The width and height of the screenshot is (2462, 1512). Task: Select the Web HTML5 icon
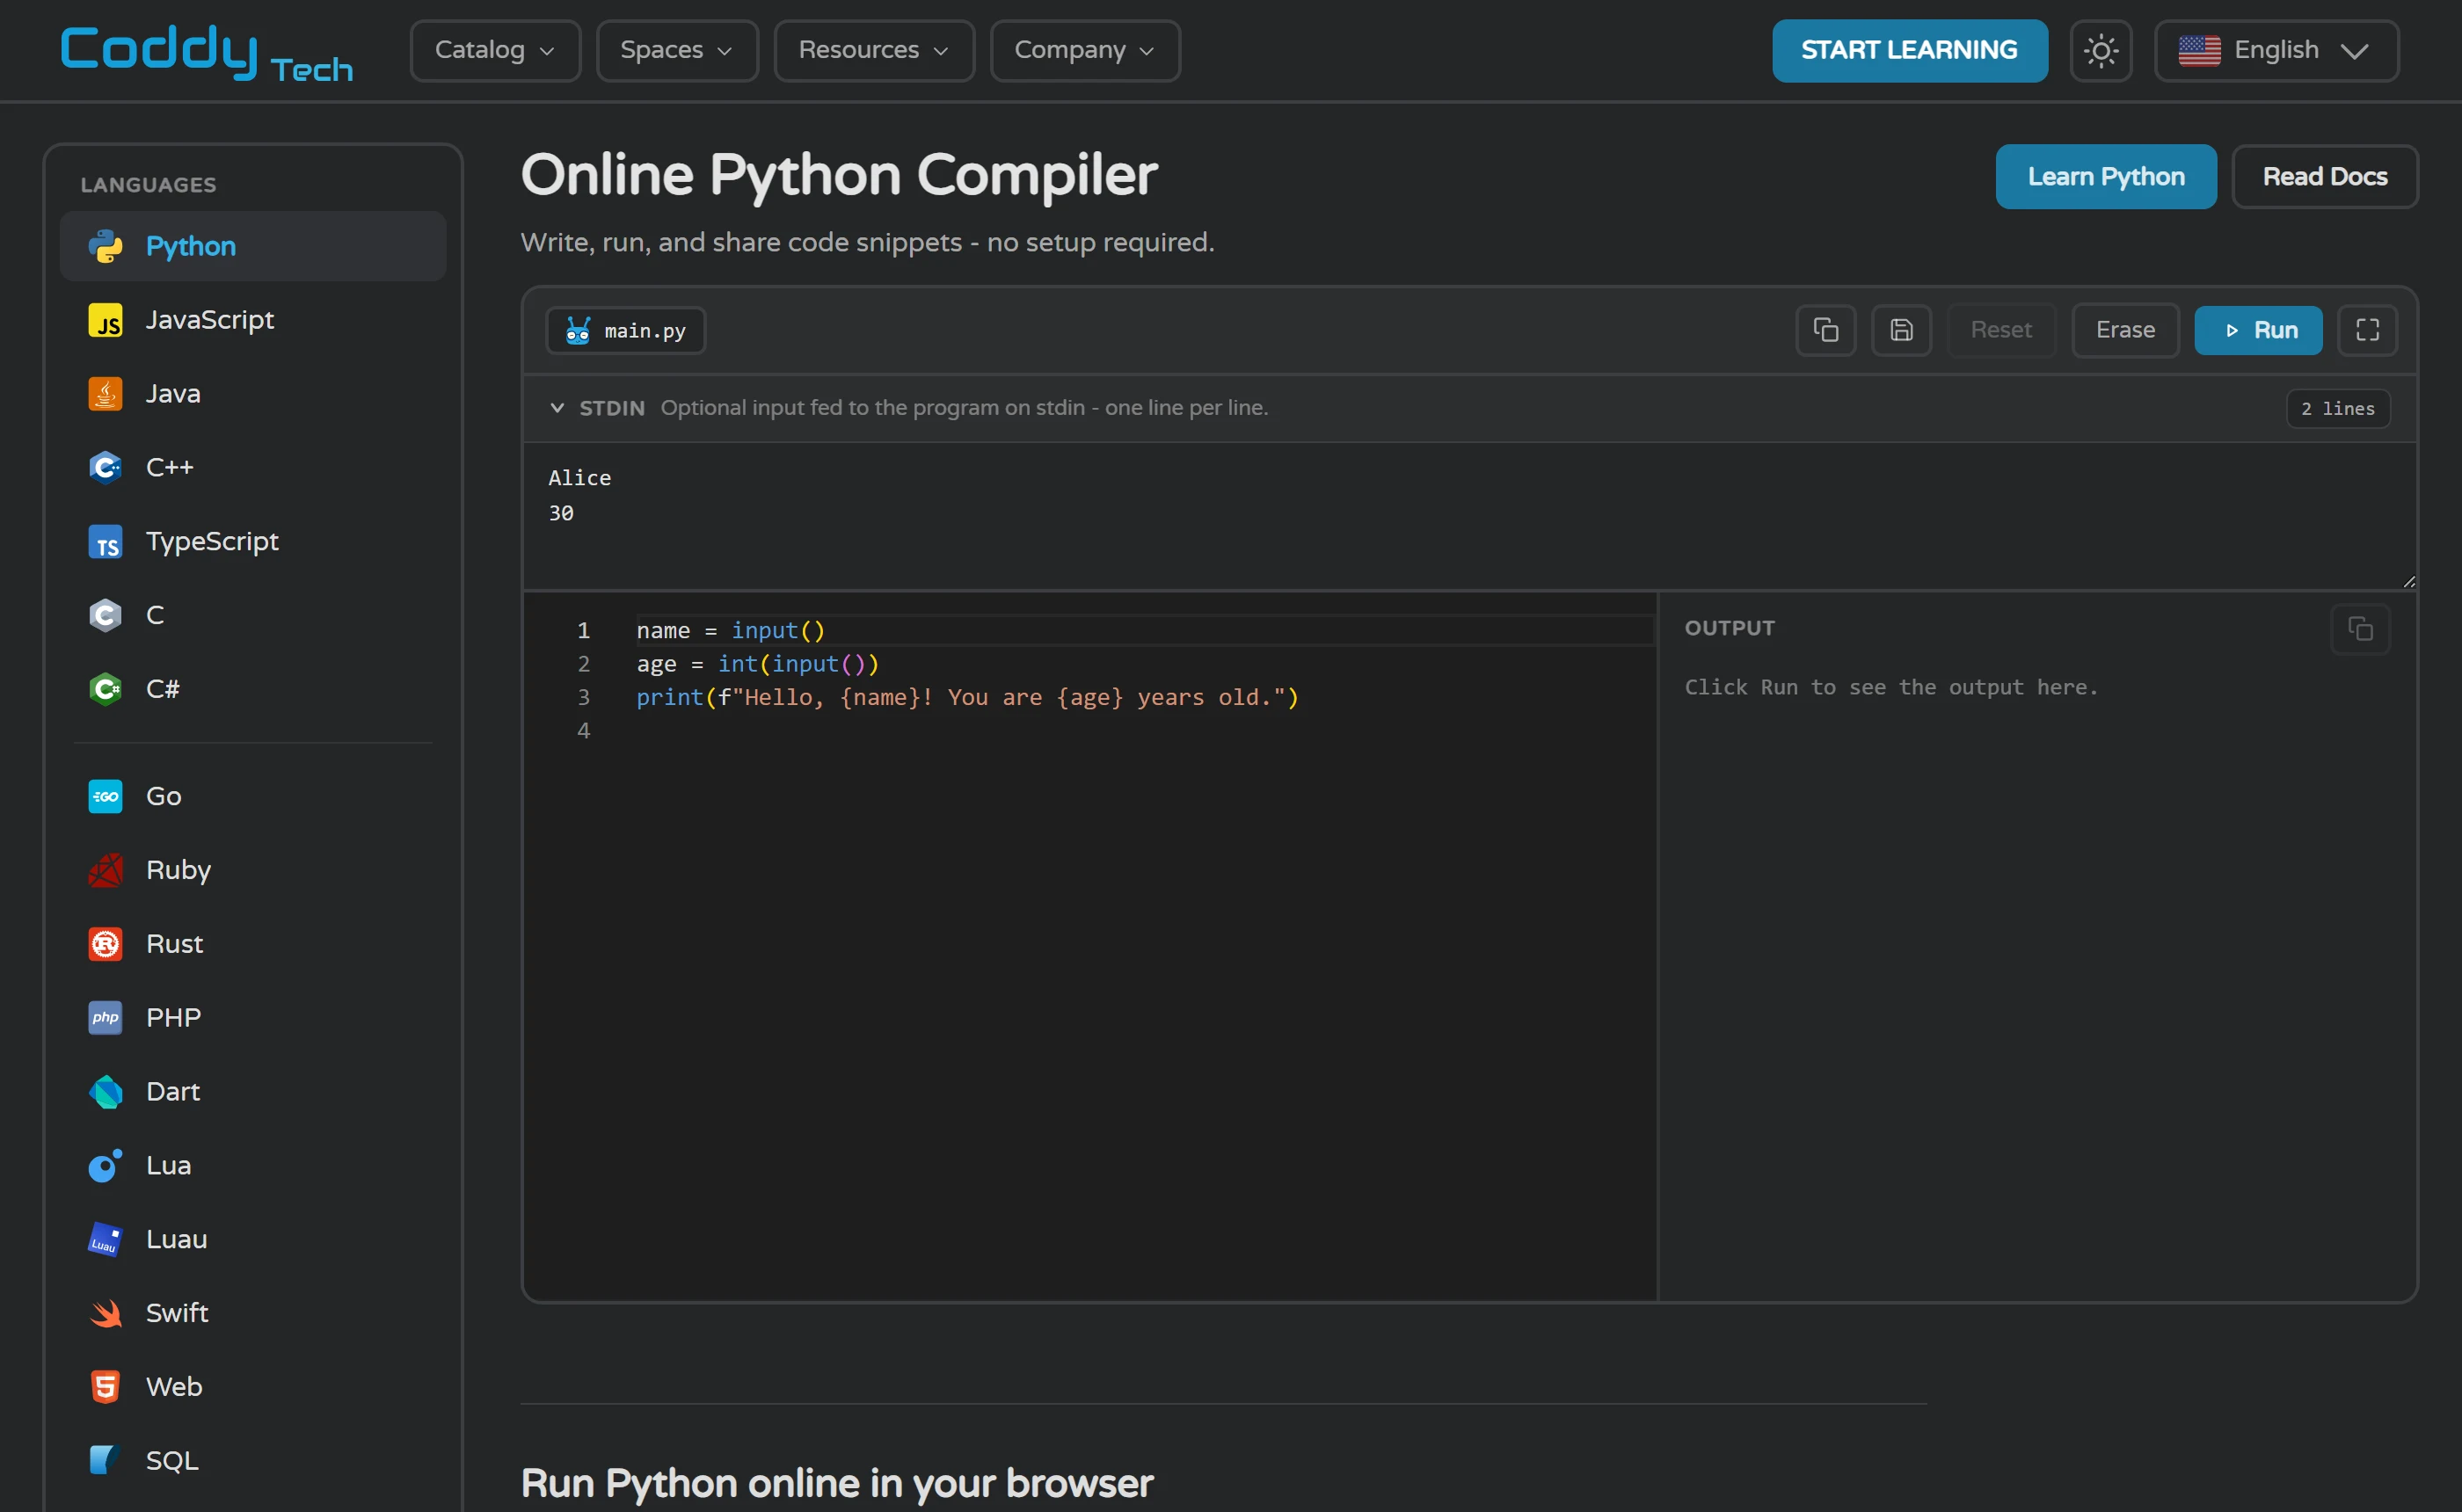[x=105, y=1387]
